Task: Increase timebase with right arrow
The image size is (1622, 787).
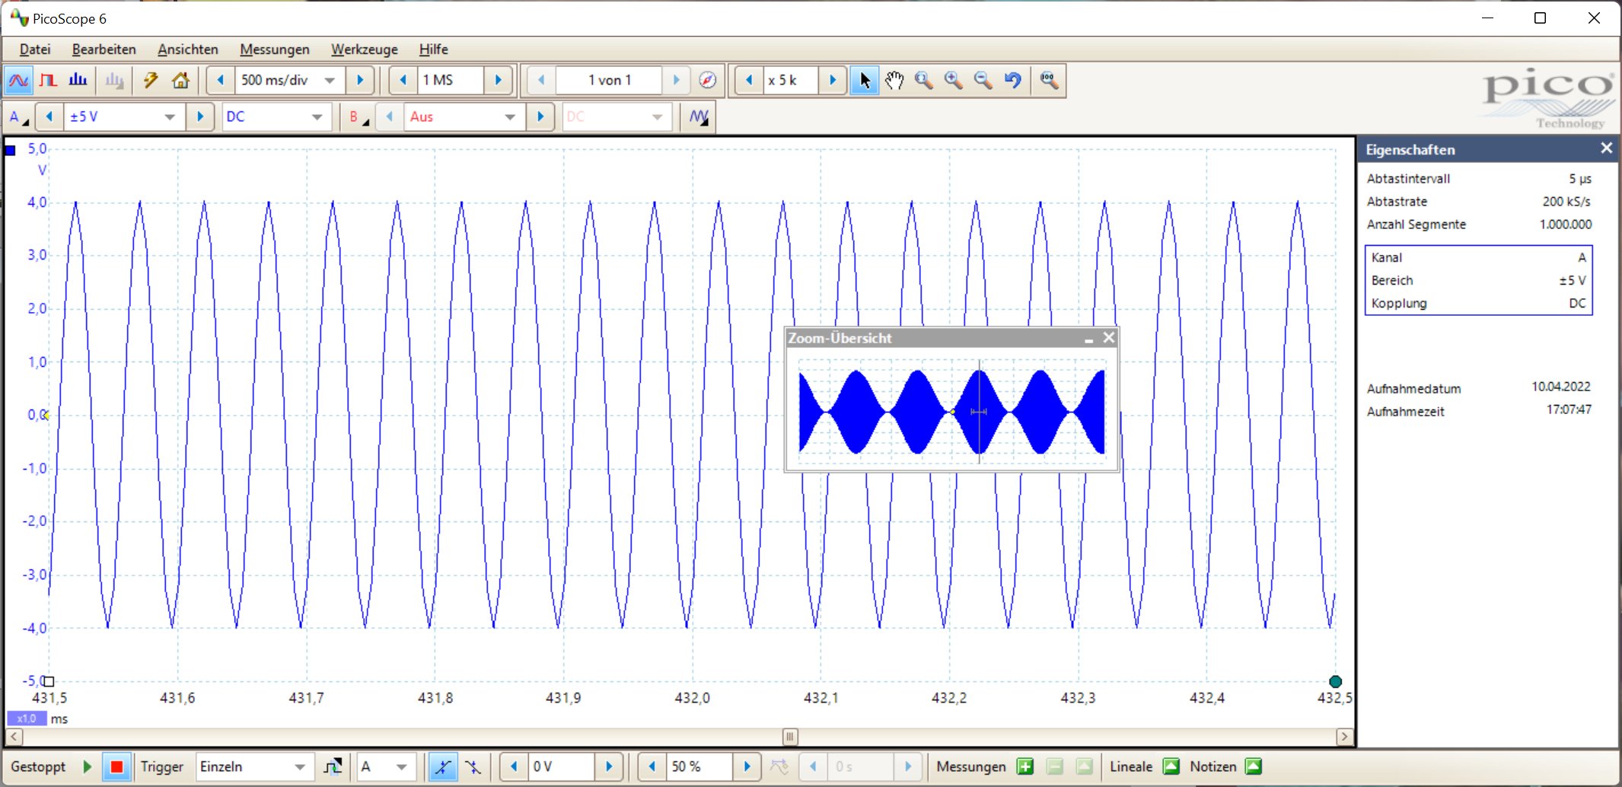Action: 360,80
